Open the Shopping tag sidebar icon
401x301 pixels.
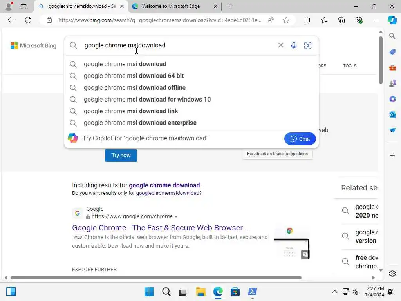tap(392, 52)
